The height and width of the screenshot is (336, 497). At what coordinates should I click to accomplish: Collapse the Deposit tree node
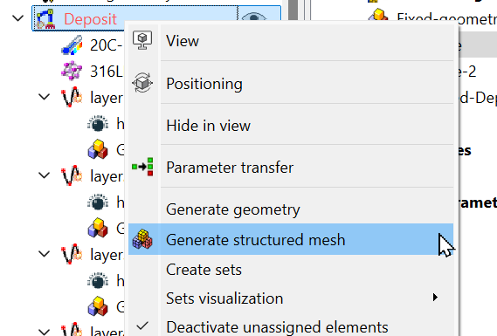pos(18,18)
